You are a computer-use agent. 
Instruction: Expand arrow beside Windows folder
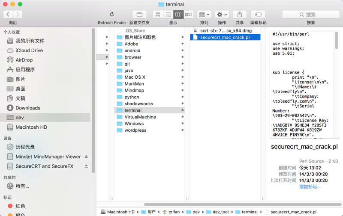click(x=183, y=124)
